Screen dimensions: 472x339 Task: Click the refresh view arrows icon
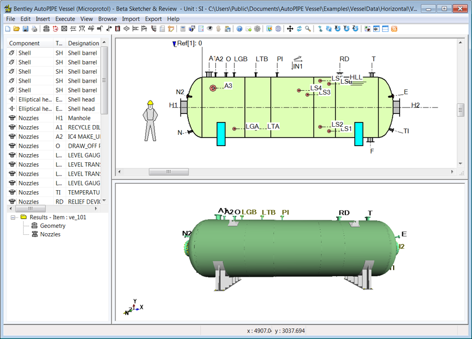click(x=299, y=29)
